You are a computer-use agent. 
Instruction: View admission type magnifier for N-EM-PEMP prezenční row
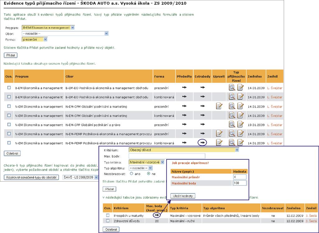[x=232, y=134]
